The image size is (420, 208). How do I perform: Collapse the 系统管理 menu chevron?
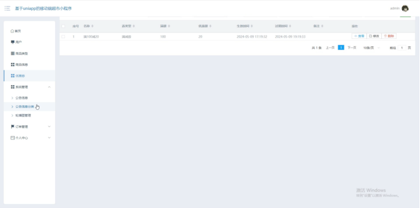coord(49,87)
